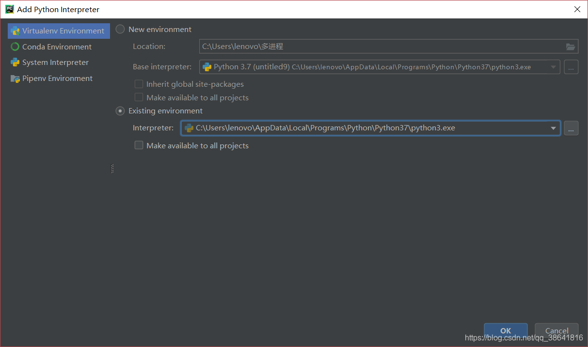
Task: Click the Cancel button
Action: pyautogui.click(x=556, y=331)
